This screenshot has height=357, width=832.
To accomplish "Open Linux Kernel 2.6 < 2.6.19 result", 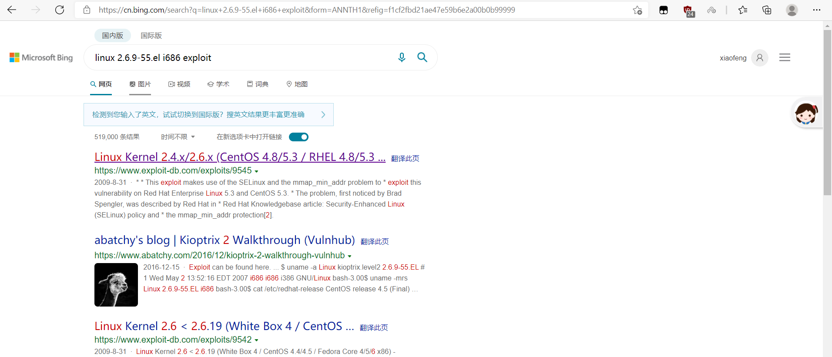I will 224,326.
